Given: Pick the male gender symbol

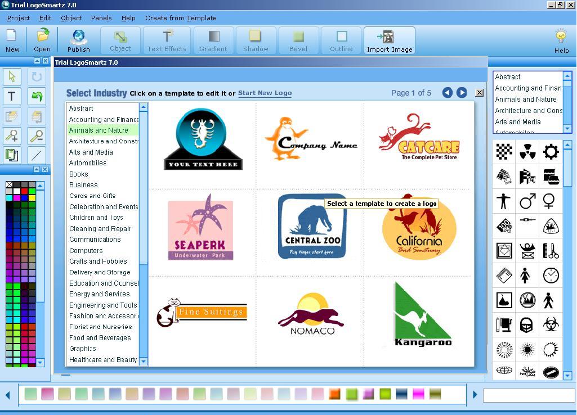Looking at the screenshot, I should [527, 201].
